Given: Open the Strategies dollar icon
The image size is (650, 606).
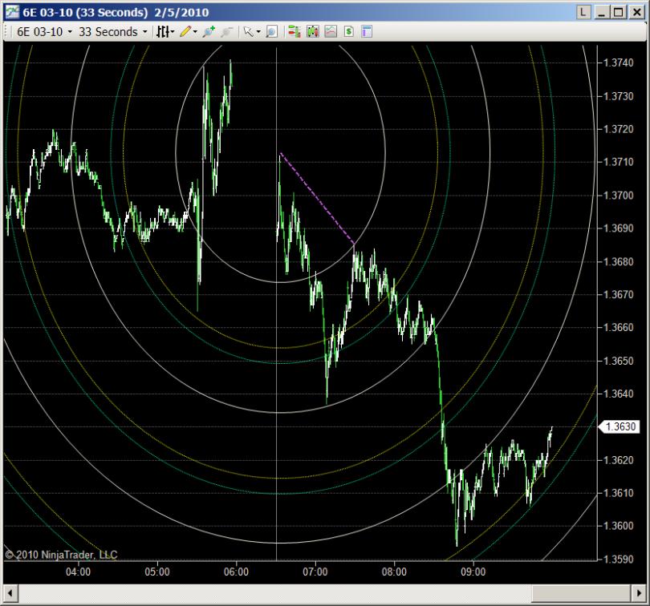Looking at the screenshot, I should (348, 31).
